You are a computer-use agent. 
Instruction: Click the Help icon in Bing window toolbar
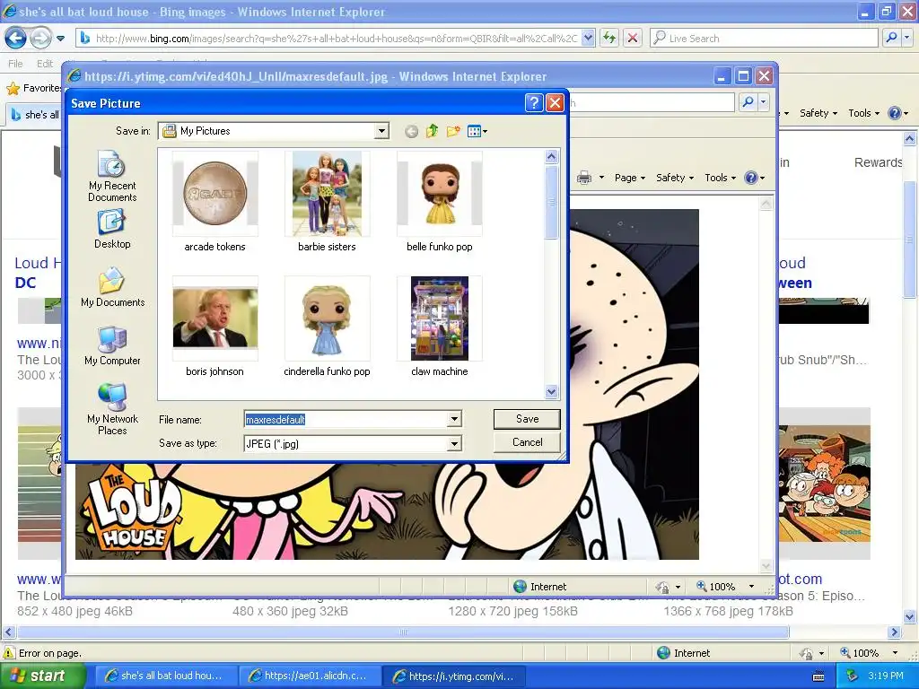click(895, 113)
